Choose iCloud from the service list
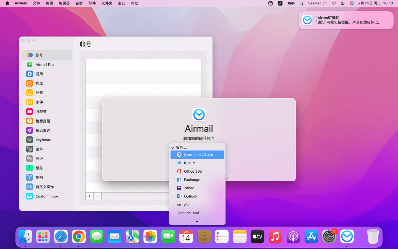 pyautogui.click(x=189, y=163)
